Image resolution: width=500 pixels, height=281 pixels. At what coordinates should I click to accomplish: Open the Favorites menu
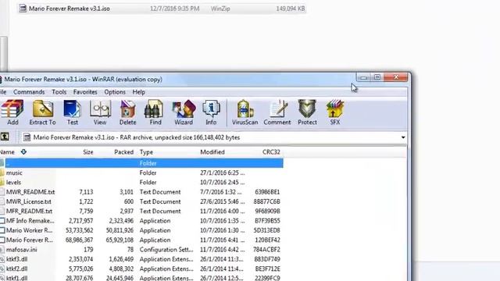(85, 92)
